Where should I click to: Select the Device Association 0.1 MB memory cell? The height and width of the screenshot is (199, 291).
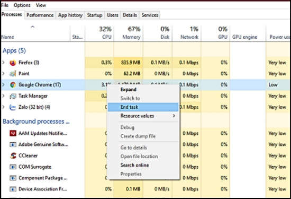click(129, 189)
